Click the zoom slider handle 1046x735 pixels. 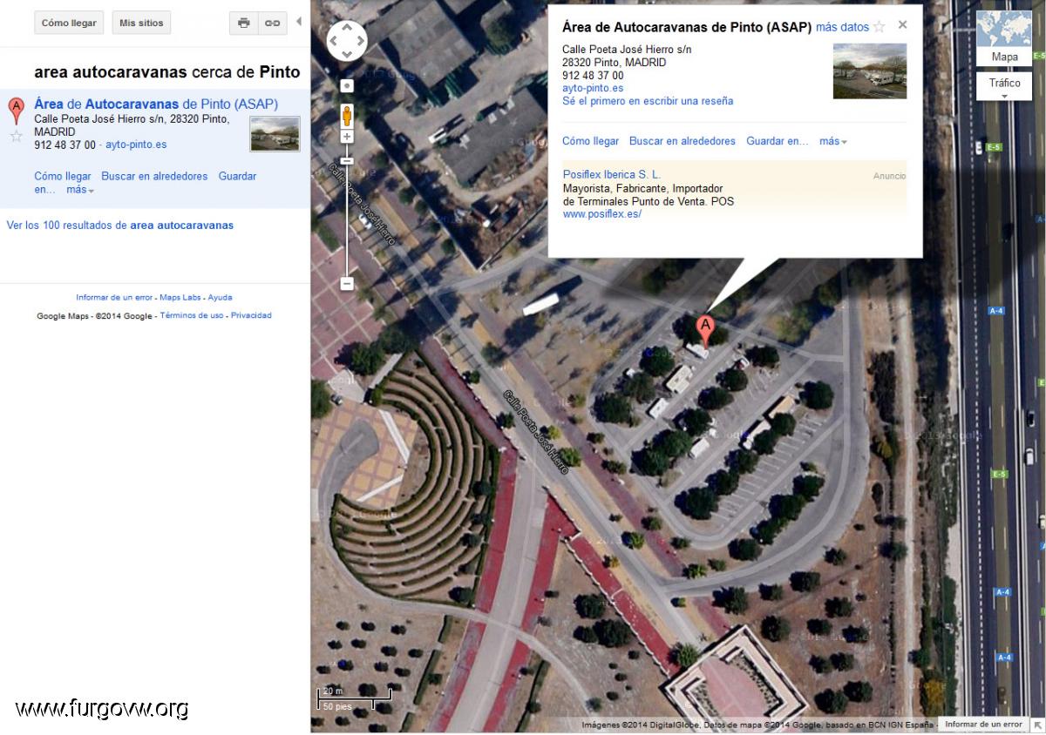coord(347,161)
